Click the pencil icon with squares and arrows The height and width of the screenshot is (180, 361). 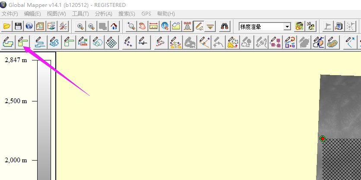point(290,42)
